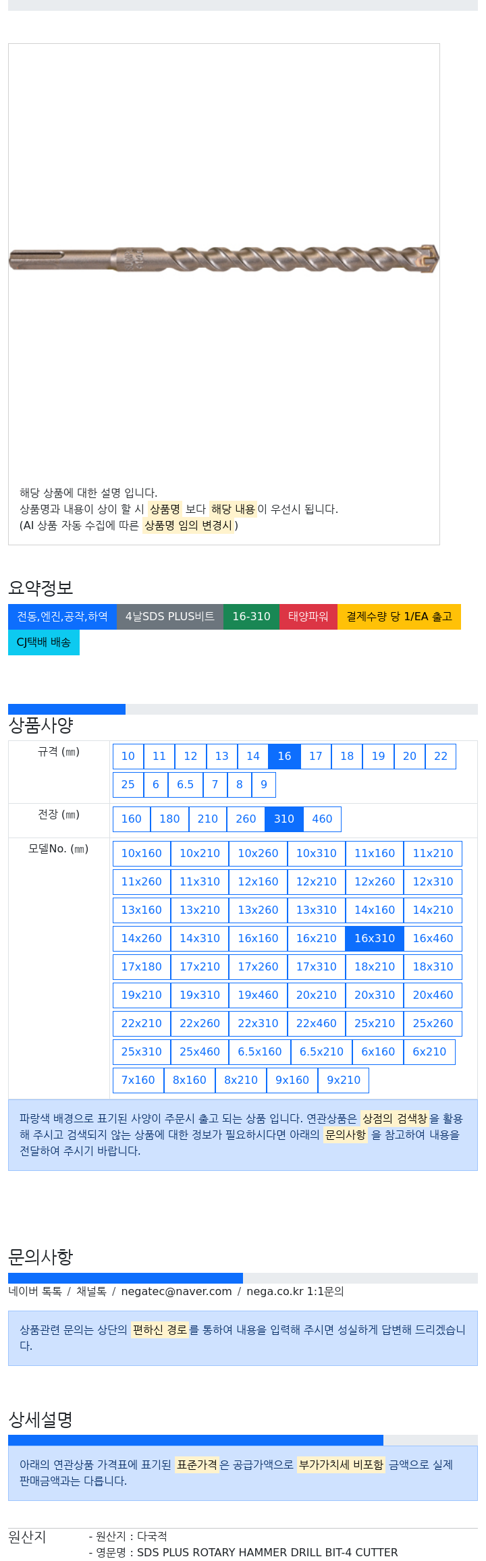Click the gray 4날SDS PLUS비트 tag
The width and height of the screenshot is (486, 1561).
click(170, 617)
